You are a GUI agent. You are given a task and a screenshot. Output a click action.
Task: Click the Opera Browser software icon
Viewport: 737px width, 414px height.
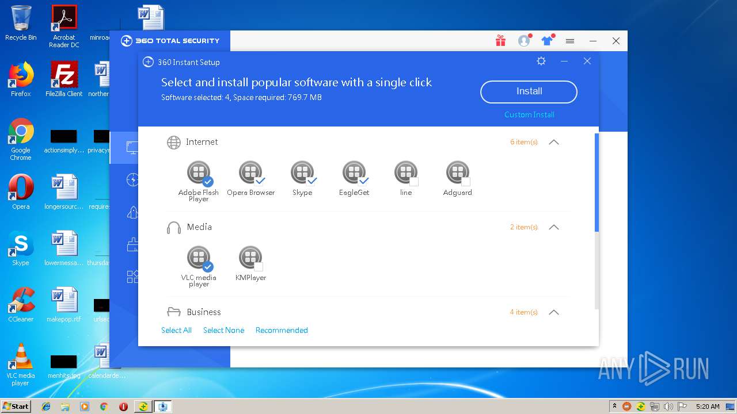coord(250,172)
